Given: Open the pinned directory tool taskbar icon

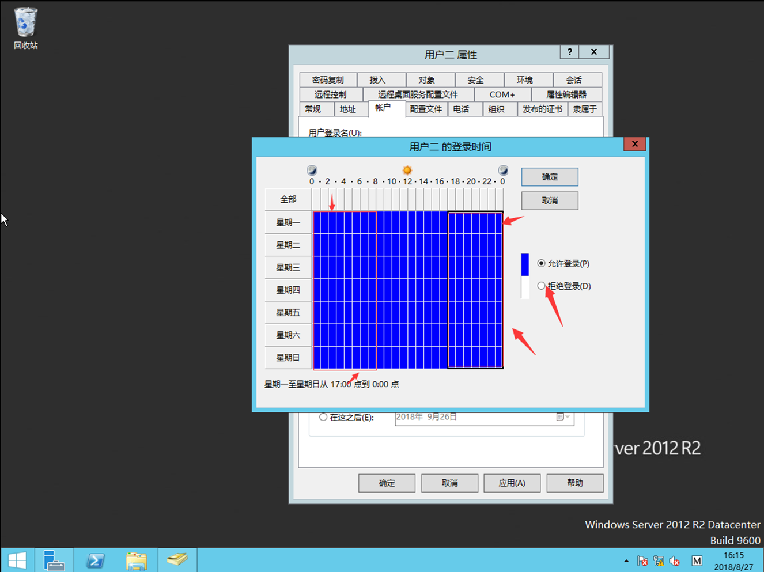Looking at the screenshot, I should pyautogui.click(x=177, y=560).
